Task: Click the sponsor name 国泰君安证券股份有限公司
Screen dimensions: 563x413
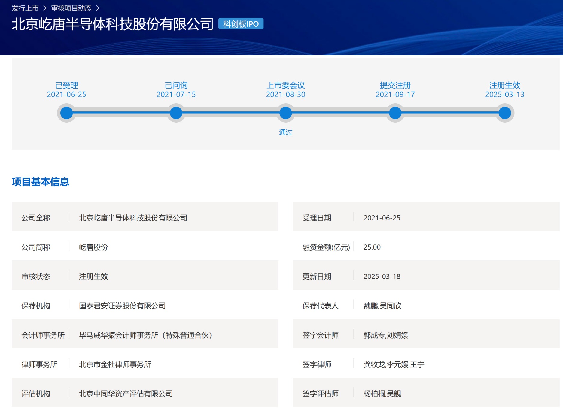Action: [122, 306]
